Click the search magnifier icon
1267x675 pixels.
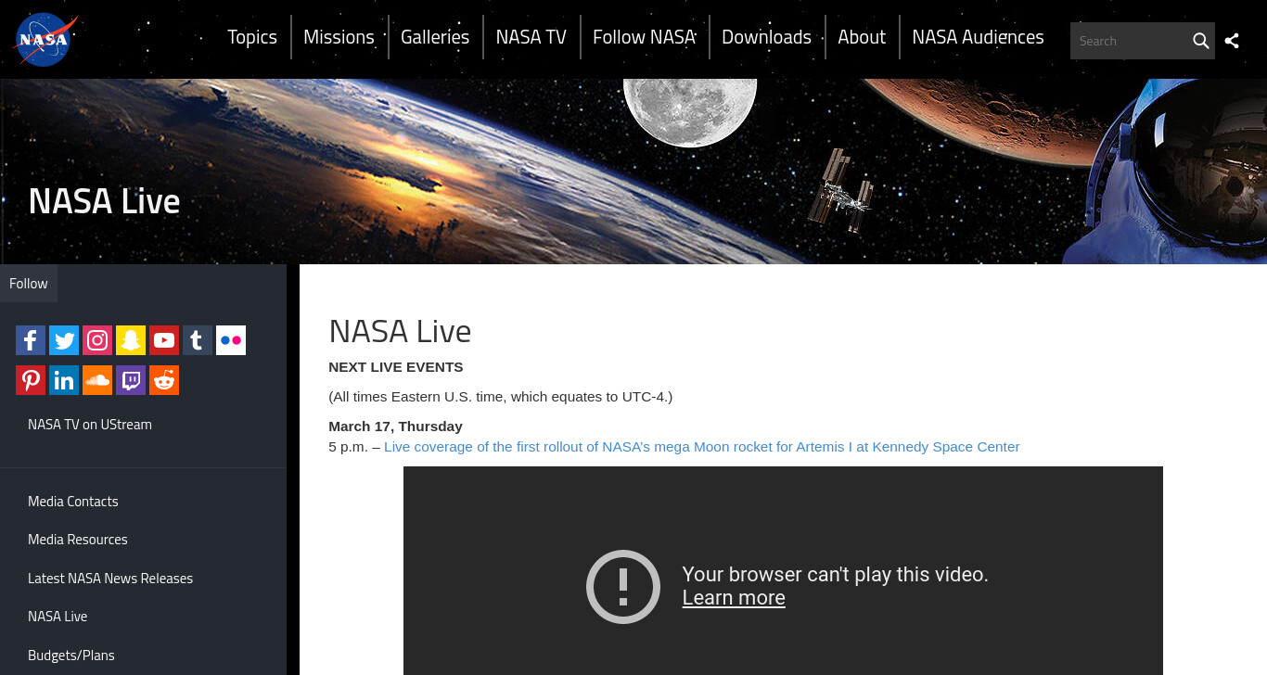(1200, 41)
